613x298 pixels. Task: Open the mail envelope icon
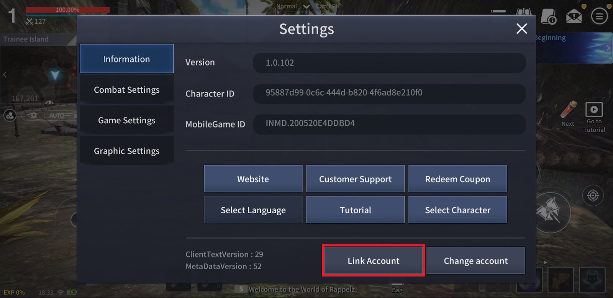click(x=574, y=17)
